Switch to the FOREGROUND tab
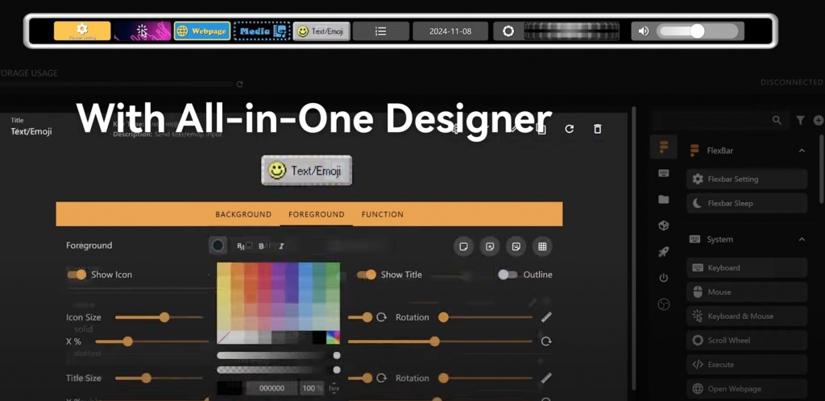Image resolution: width=825 pixels, height=401 pixels. click(x=316, y=214)
